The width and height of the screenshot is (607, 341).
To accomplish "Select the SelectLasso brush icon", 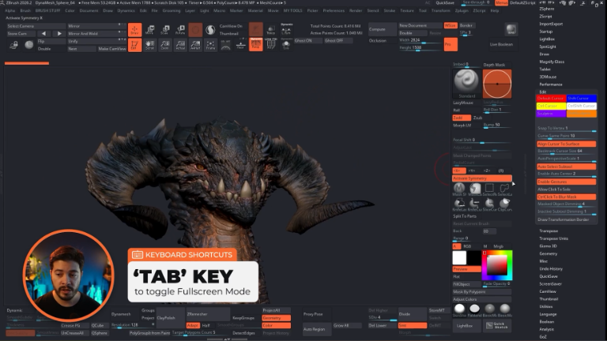I will click(504, 189).
